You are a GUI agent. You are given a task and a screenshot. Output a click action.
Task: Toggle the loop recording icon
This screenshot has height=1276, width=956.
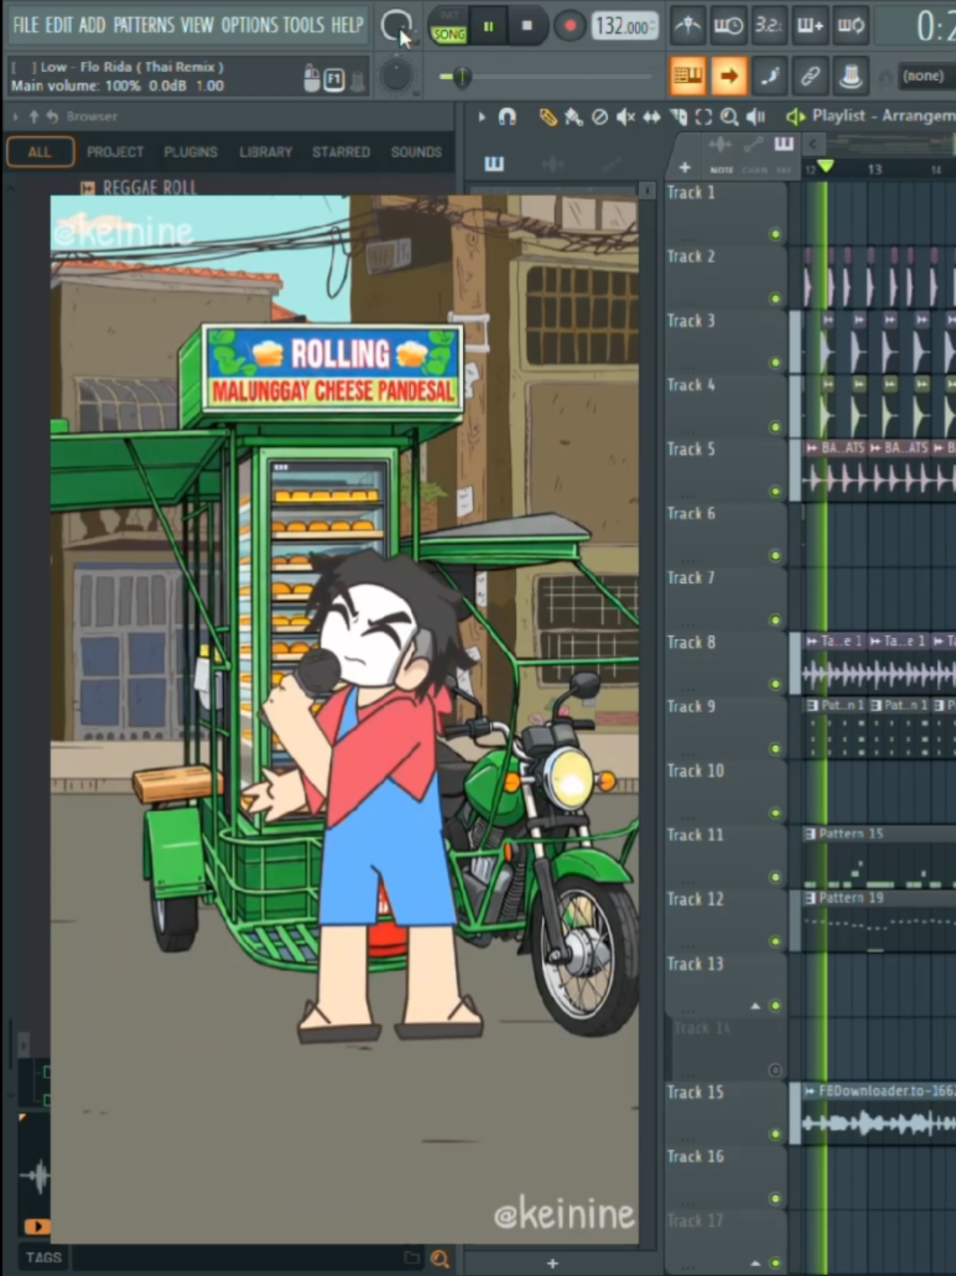(x=851, y=26)
